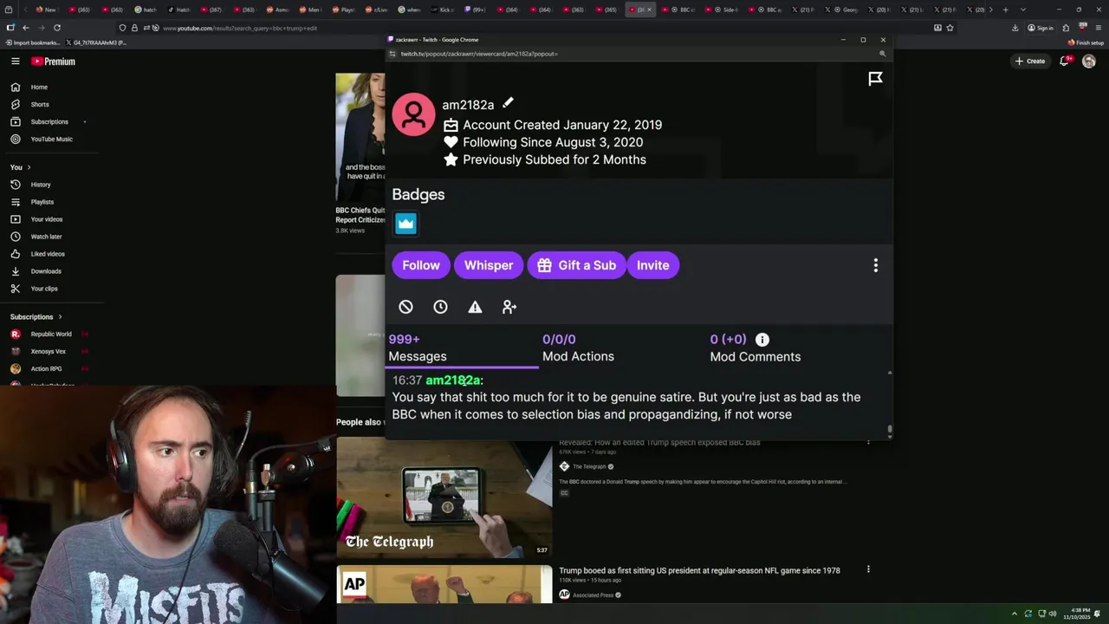This screenshot has width=1109, height=624.
Task: Open Your clips in sidebar
Action: (44, 289)
